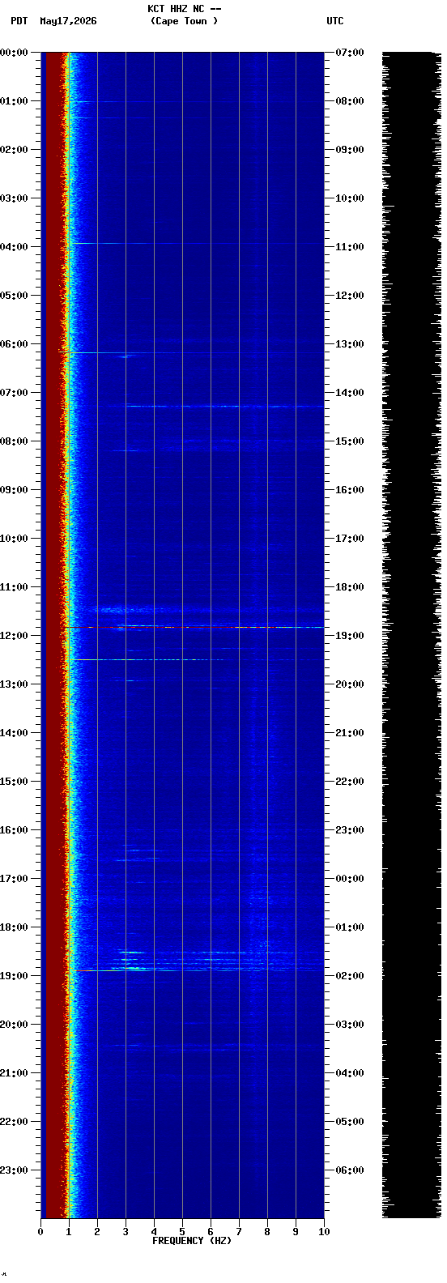This screenshot has width=447, height=1283.
Task: Click the dark red low-frequency band of the spectrogram
Action: point(53,635)
